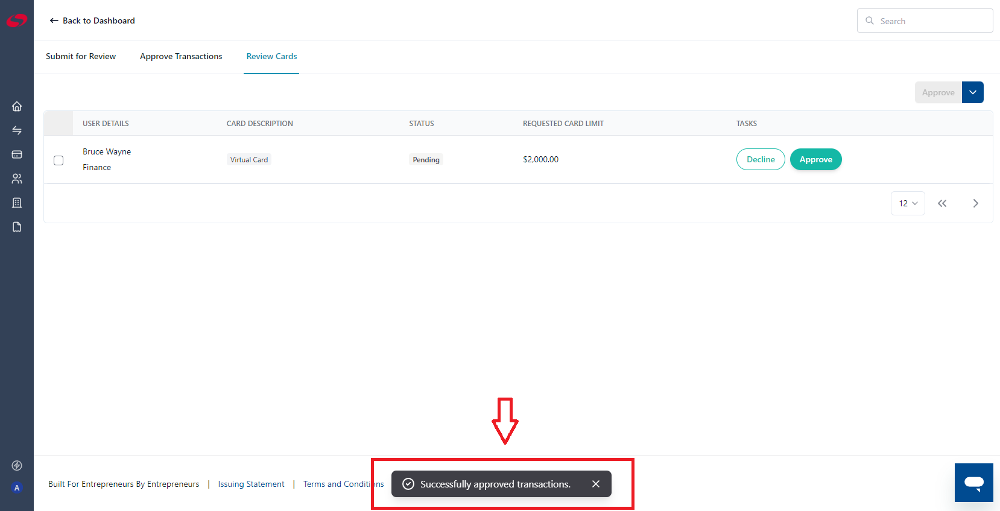Click the Finance department text
1000x511 pixels.
click(97, 167)
